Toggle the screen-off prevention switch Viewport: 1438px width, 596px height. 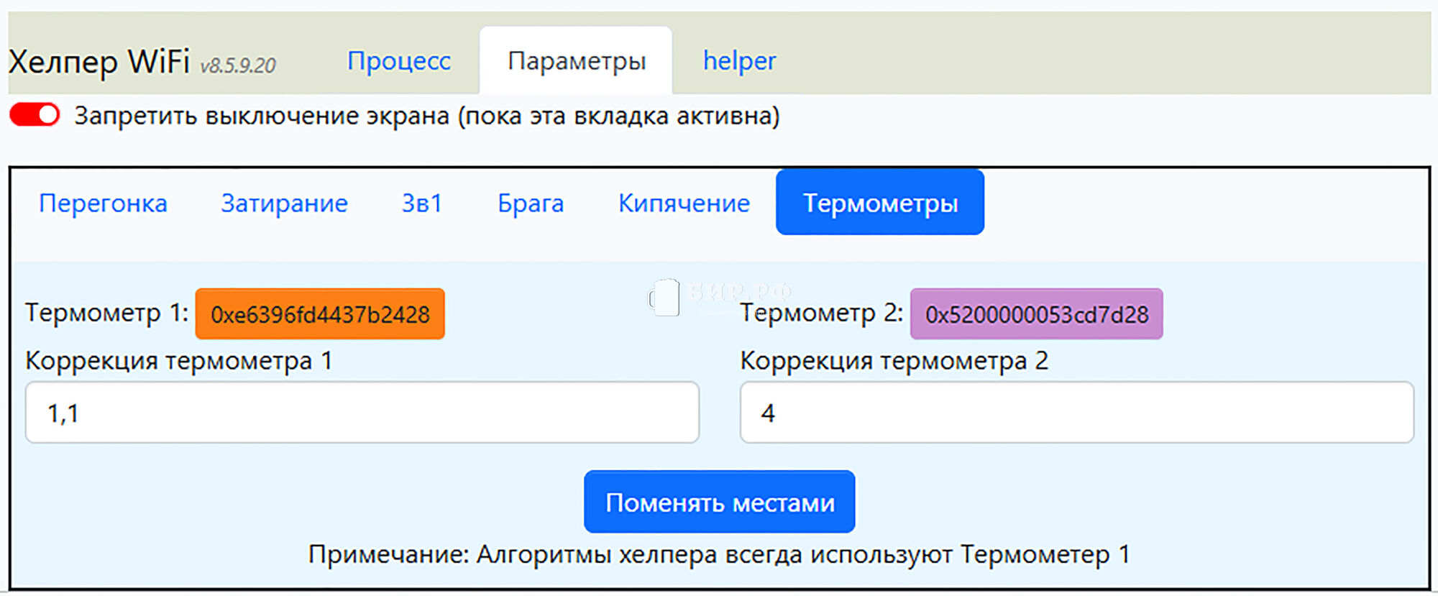[x=35, y=115]
